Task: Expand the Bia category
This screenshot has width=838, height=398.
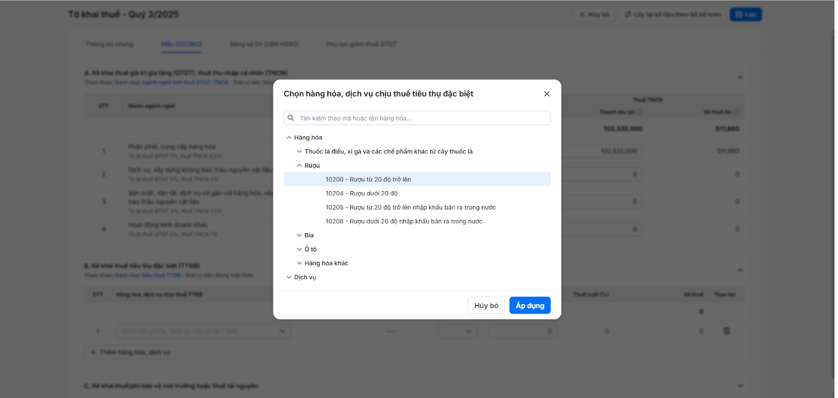Action: 299,236
